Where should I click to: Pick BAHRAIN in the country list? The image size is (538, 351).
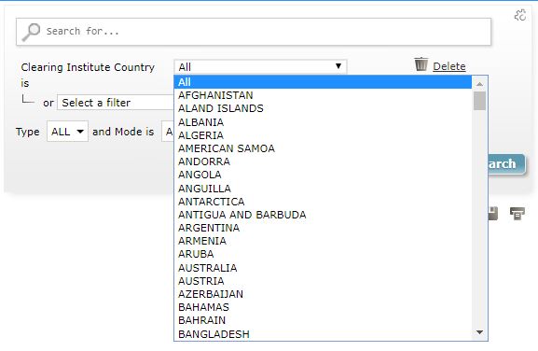[323, 320]
